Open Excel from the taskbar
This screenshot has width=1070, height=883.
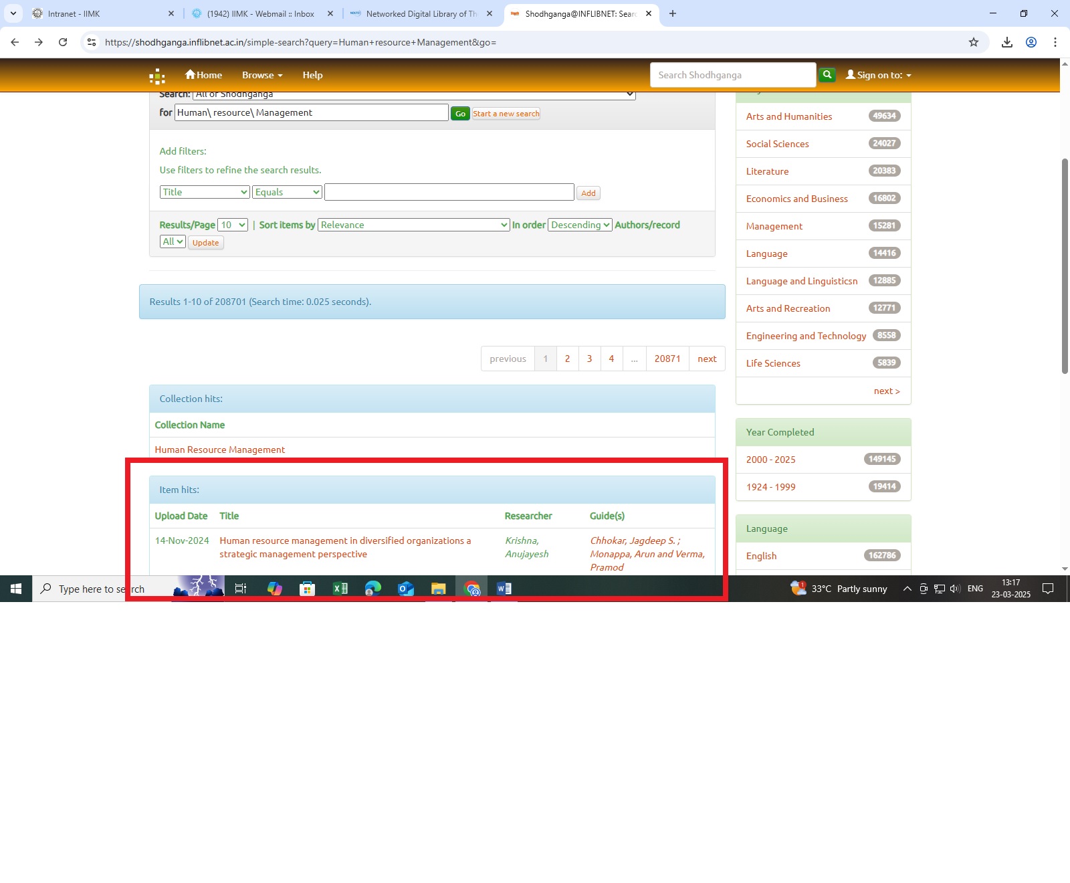click(340, 589)
